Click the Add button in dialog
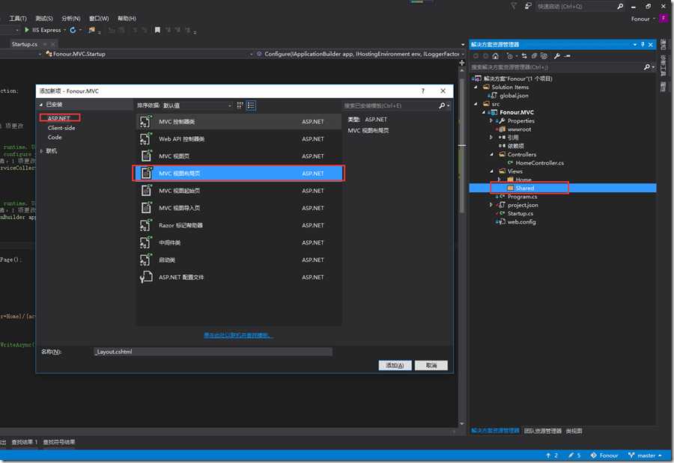Screen dimensions: 674x463 point(395,366)
